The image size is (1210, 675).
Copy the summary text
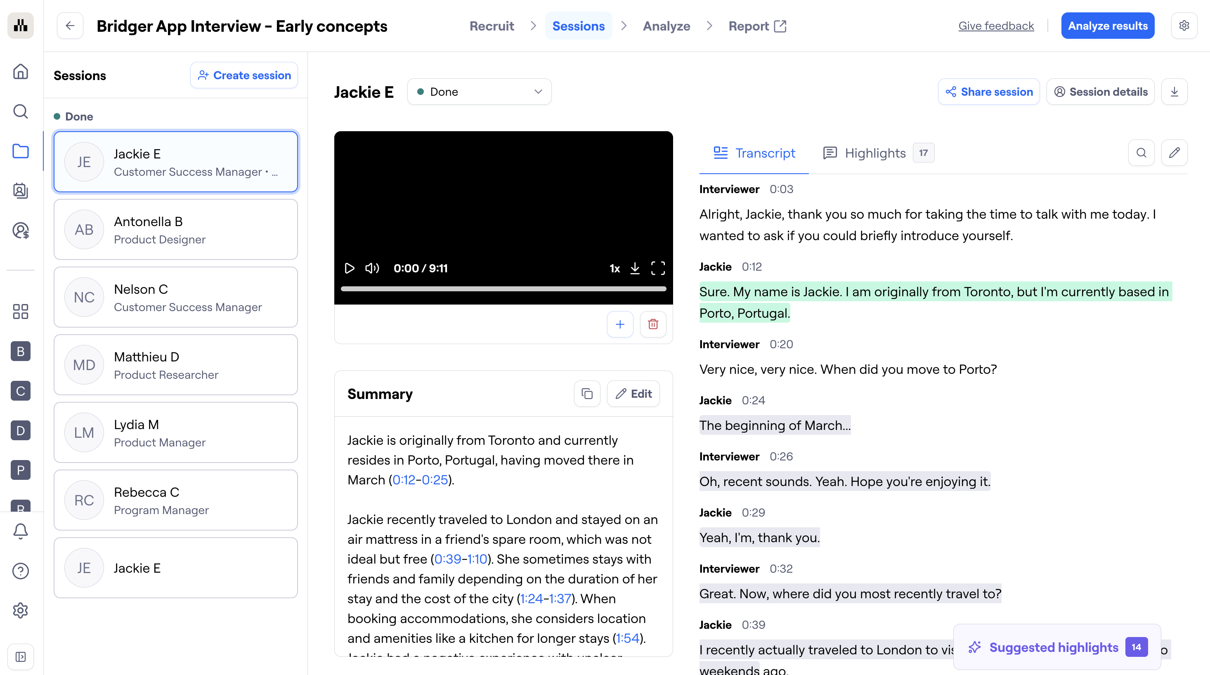coord(587,394)
